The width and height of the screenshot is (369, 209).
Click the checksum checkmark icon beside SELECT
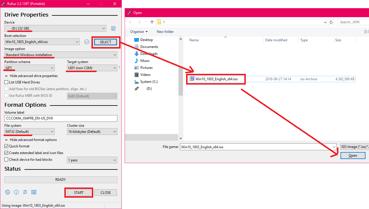pyautogui.click(x=86, y=42)
